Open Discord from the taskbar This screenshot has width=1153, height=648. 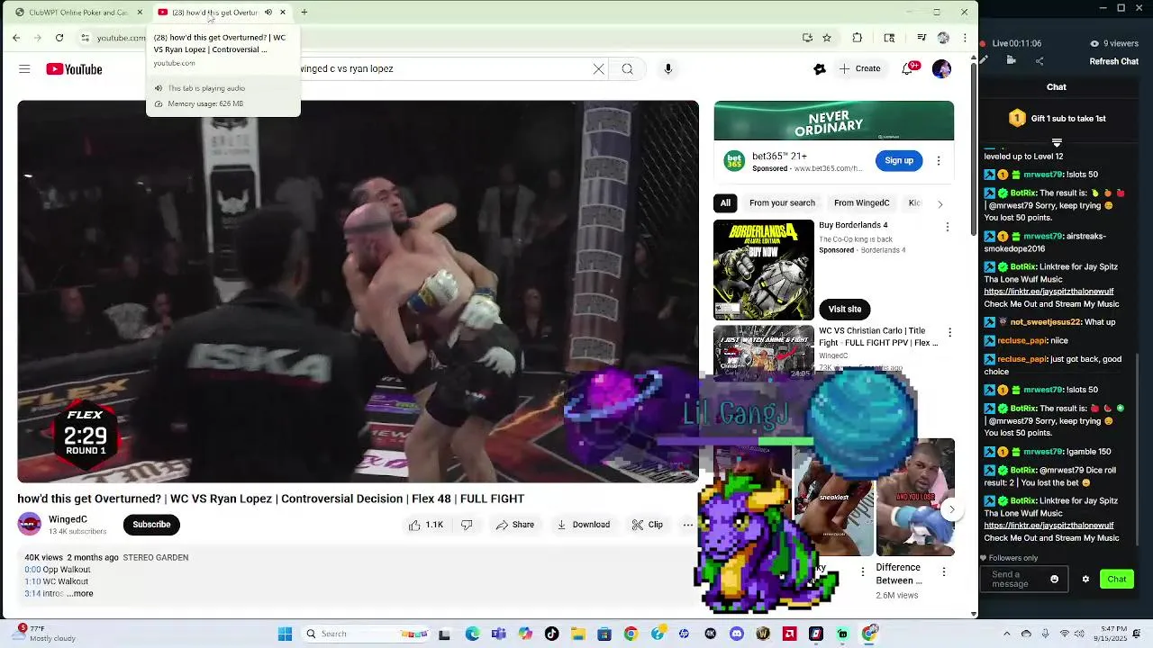tap(737, 634)
